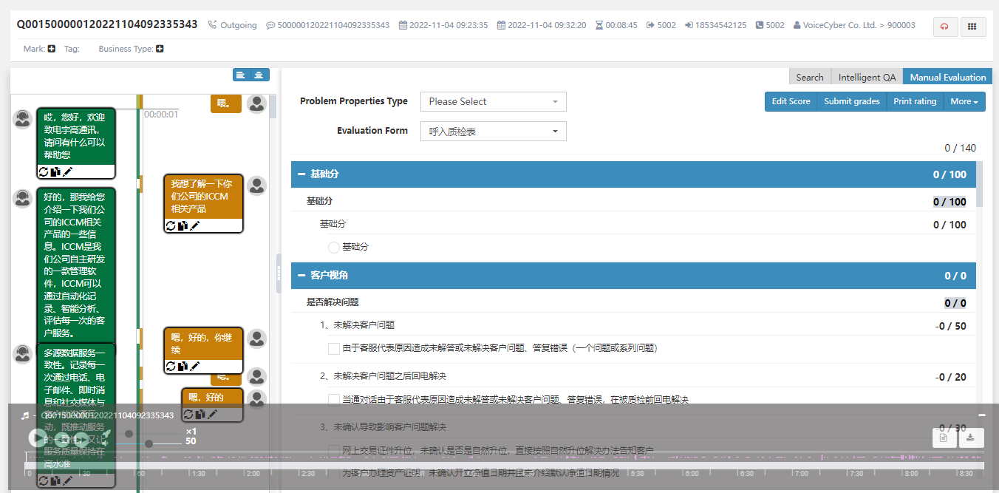Open the More dropdown menu
999x493 pixels.
(964, 101)
